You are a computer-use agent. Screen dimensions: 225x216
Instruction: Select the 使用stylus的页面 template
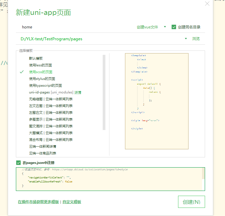pyautogui.click(x=42, y=79)
